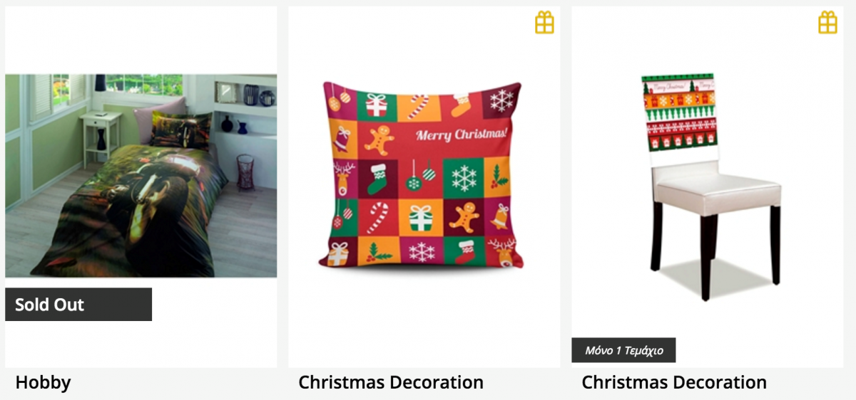
Task: Click the white snowflake on the green tile
Action: 464,178
